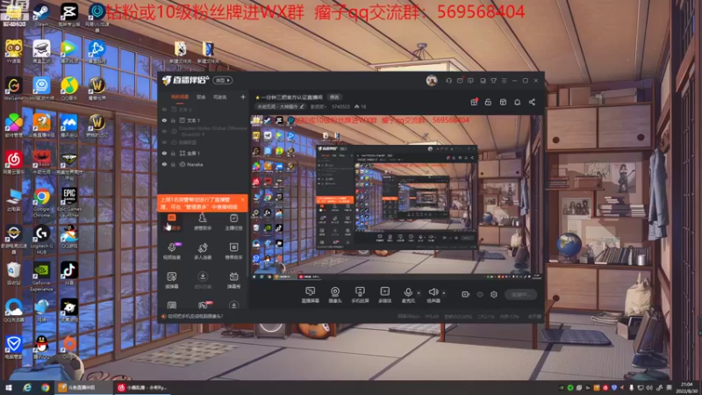Open WeGame desktop shortcut
702x395 pixels.
point(13,89)
